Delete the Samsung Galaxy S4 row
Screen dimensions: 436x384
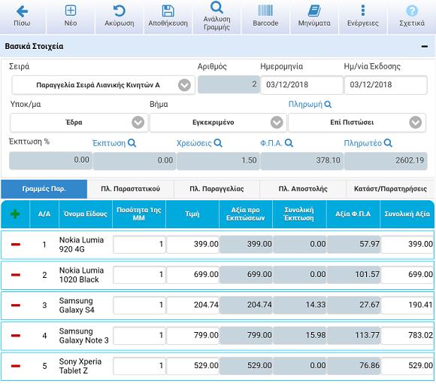tap(16, 305)
